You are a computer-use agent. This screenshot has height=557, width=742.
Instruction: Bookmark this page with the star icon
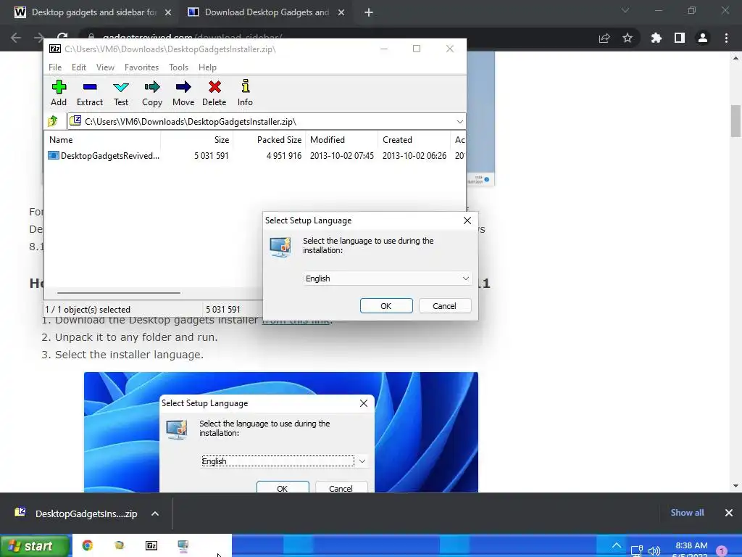pyautogui.click(x=628, y=38)
